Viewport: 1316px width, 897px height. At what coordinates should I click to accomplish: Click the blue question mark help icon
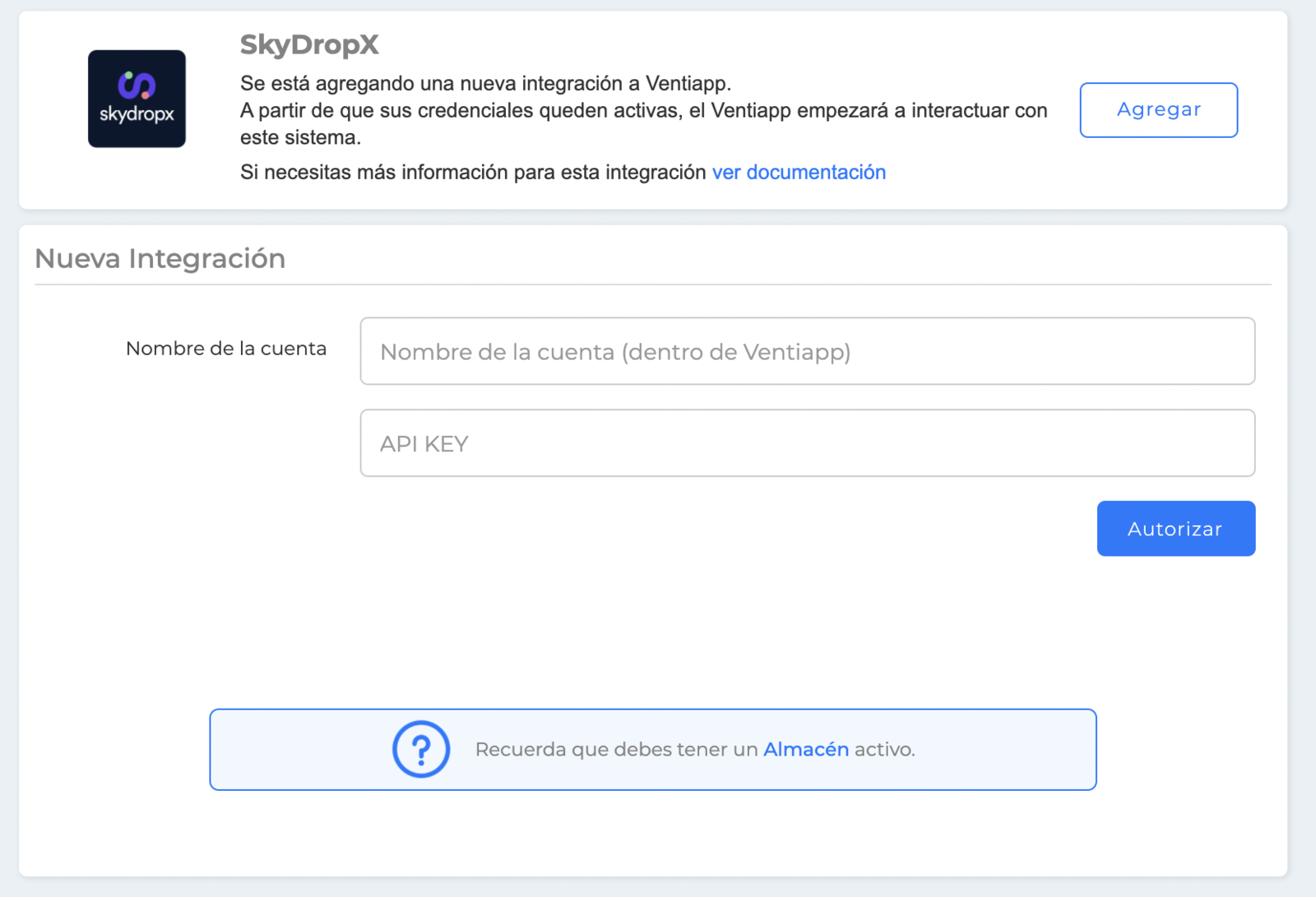coord(421,749)
